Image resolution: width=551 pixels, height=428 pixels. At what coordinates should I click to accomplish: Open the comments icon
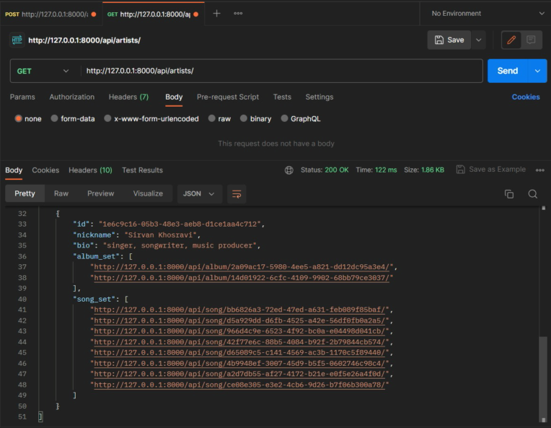(x=531, y=40)
